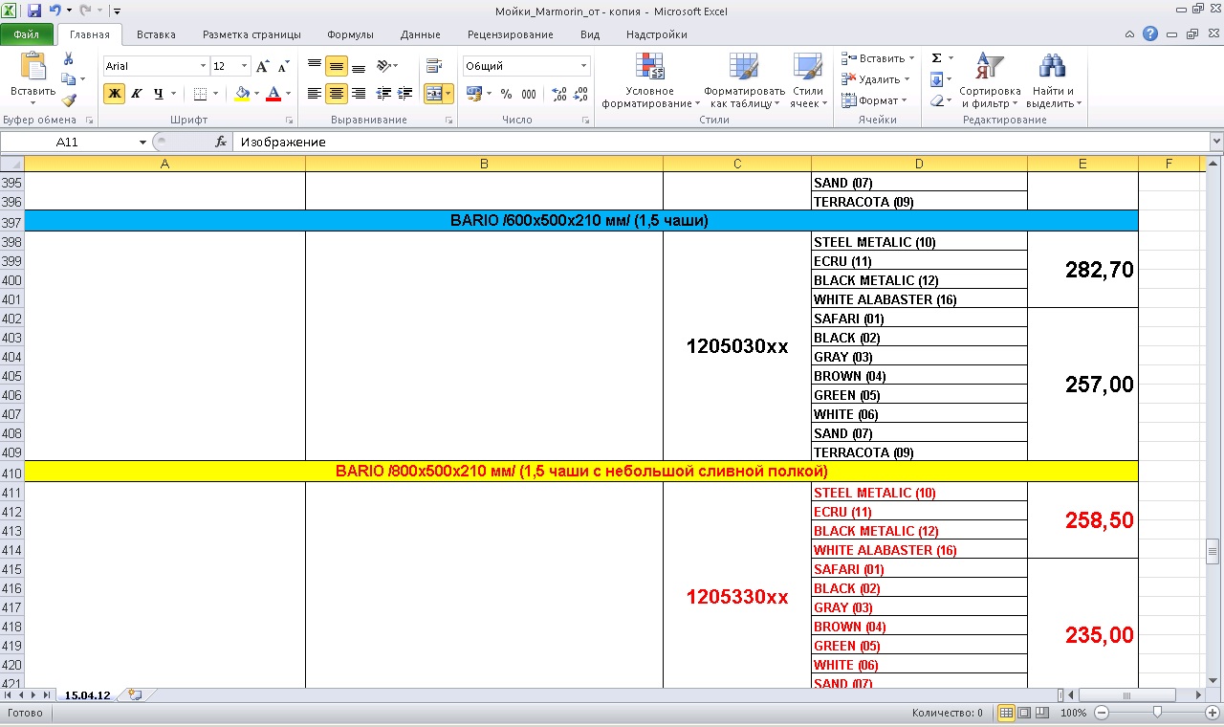
Task: Open the Файл tab
Action: [27, 34]
